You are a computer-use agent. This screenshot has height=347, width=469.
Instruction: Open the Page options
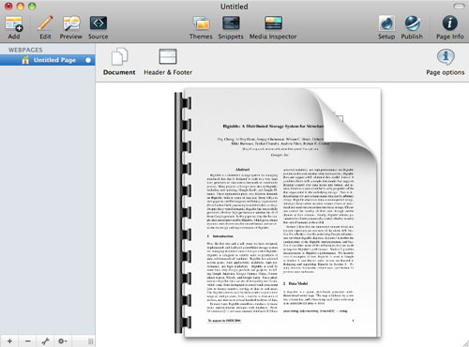(x=446, y=62)
